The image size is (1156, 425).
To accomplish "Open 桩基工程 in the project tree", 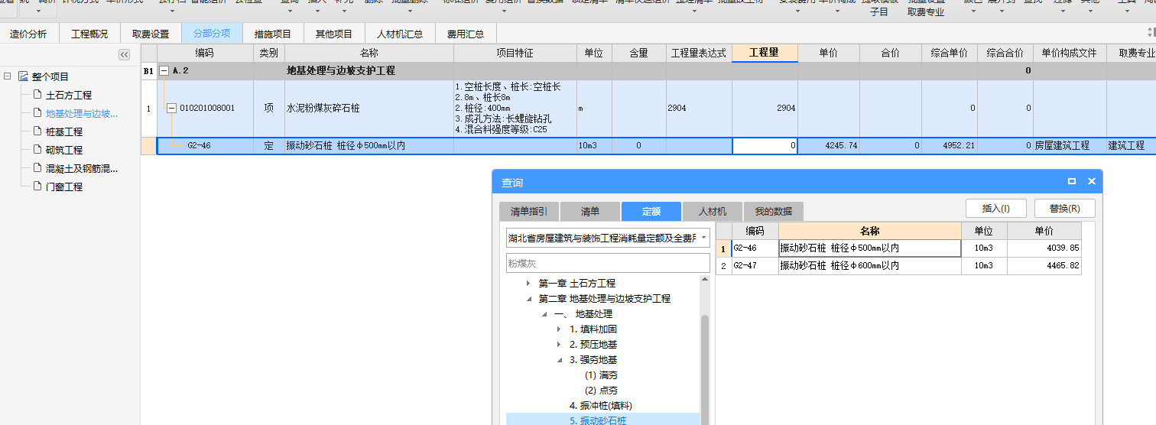I will (x=64, y=132).
